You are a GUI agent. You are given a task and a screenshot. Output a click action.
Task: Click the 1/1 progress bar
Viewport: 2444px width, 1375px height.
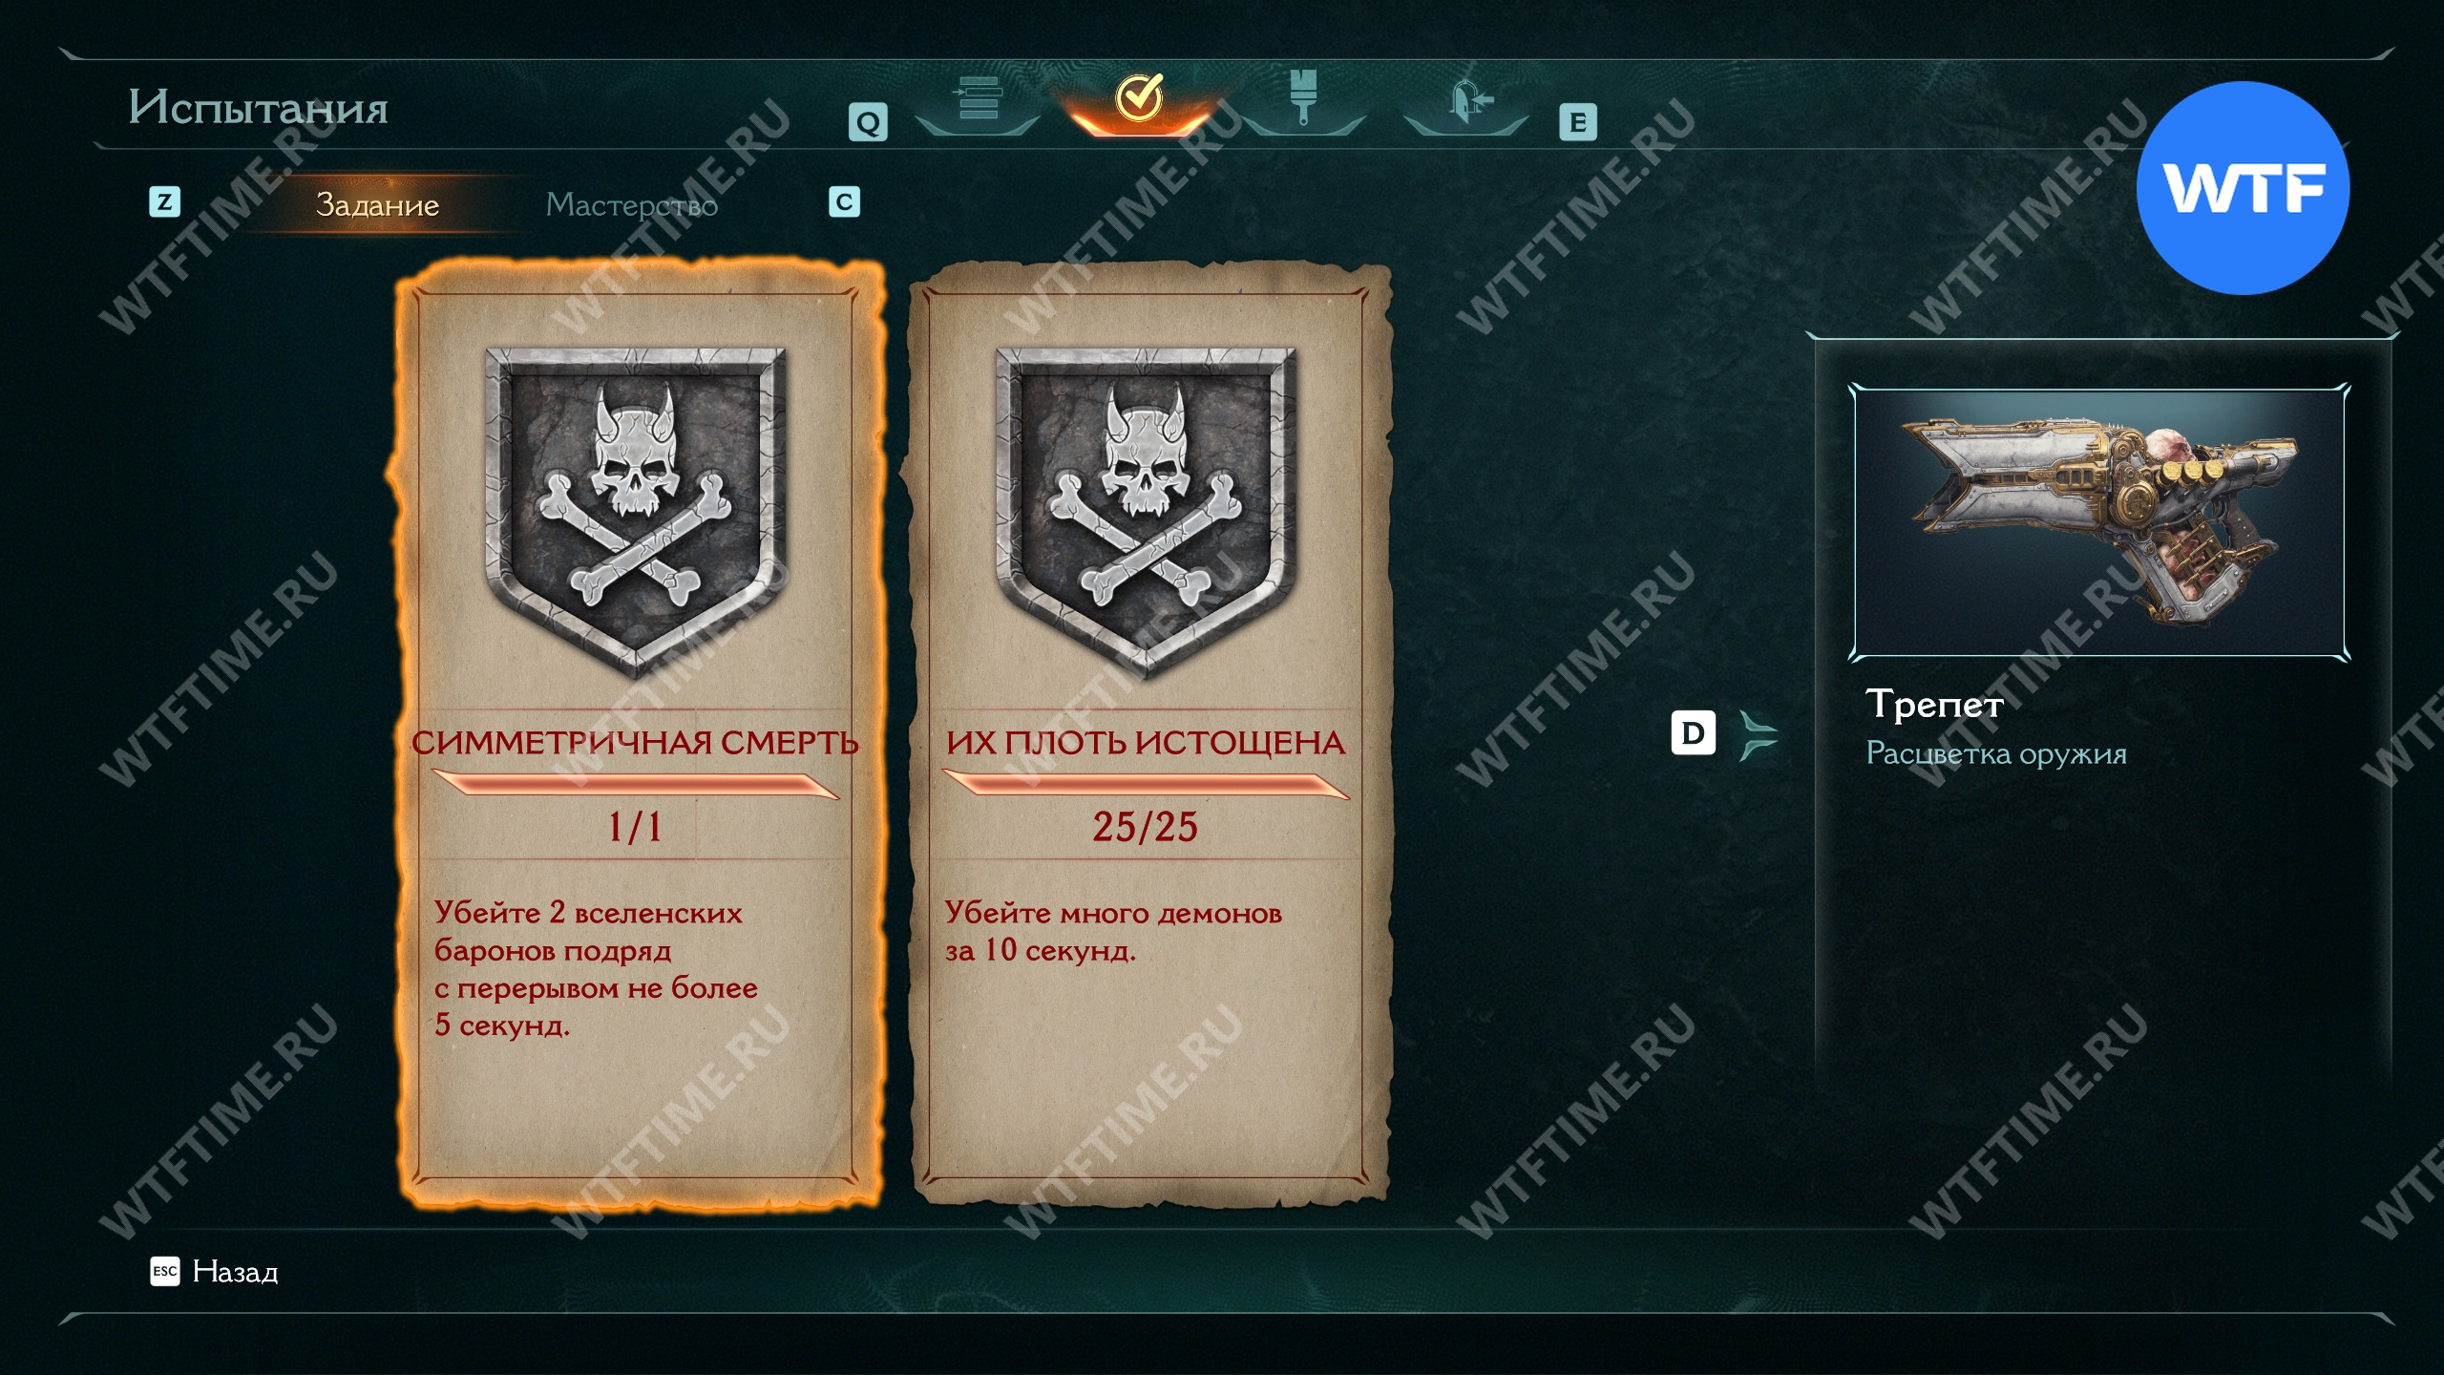tap(635, 785)
